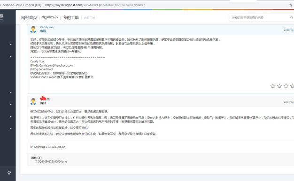Screen dimensions: 294x181
Task: Expand second sidebar menu chevron
Action: pos(10,56)
